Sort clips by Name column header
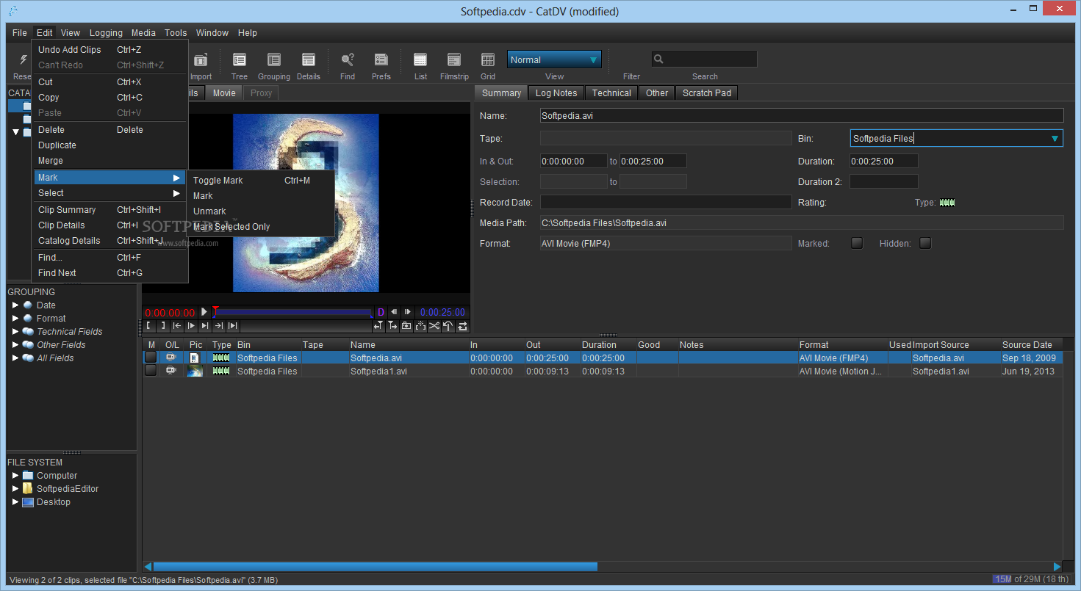This screenshot has height=591, width=1081. pyautogui.click(x=409, y=344)
